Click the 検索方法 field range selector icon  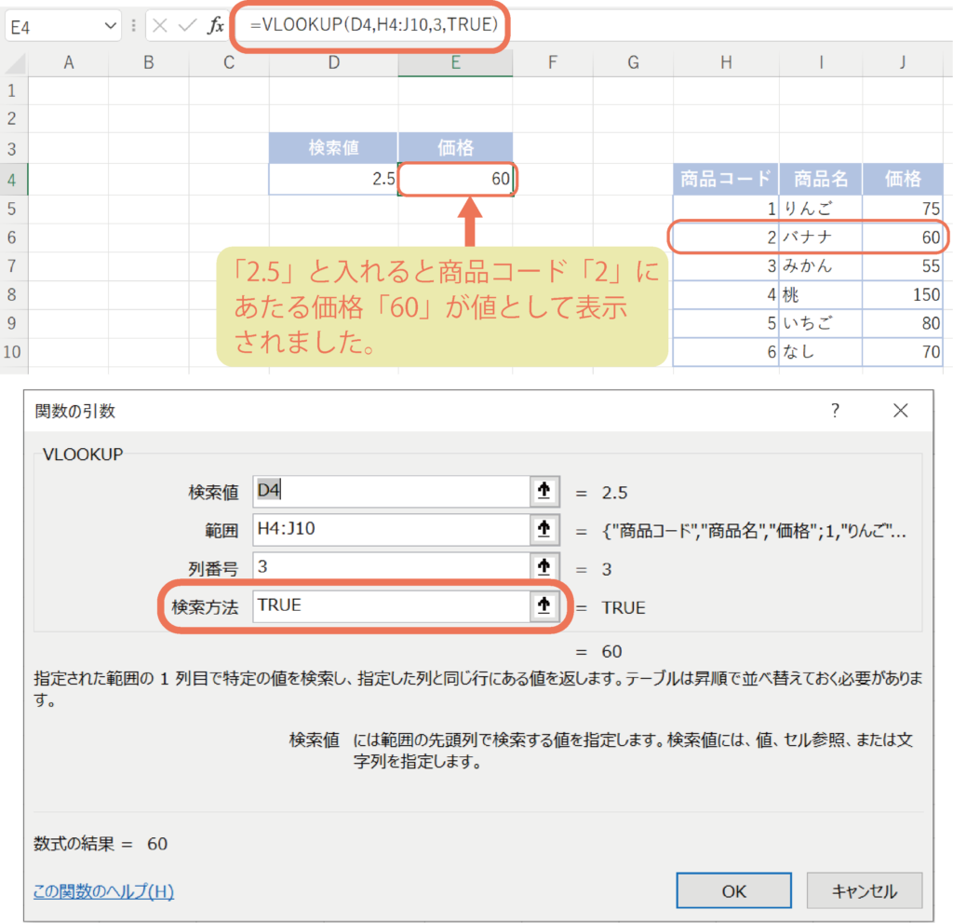(544, 605)
